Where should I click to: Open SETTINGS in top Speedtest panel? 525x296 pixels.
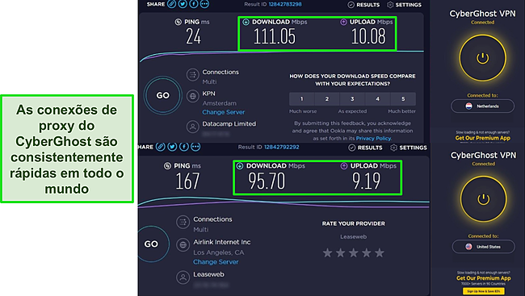coord(404,5)
